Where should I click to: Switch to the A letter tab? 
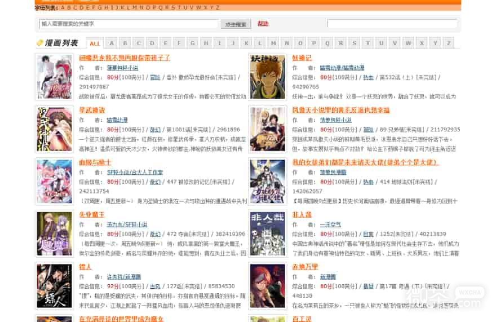(x=112, y=43)
